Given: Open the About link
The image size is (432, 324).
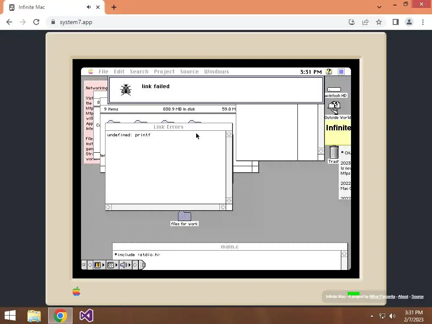Looking at the screenshot, I should click(x=403, y=297).
